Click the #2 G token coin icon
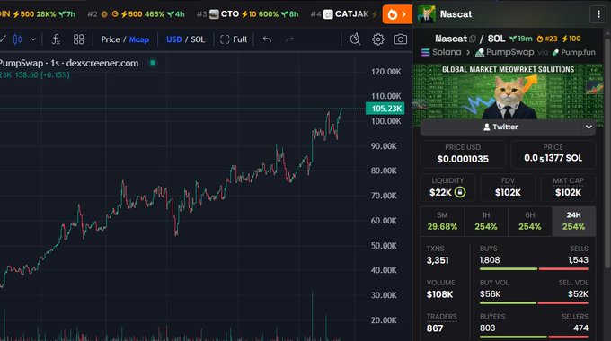 pos(104,14)
